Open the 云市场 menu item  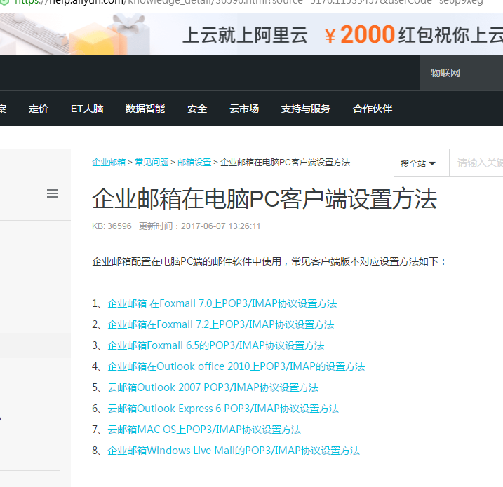pyautogui.click(x=244, y=109)
